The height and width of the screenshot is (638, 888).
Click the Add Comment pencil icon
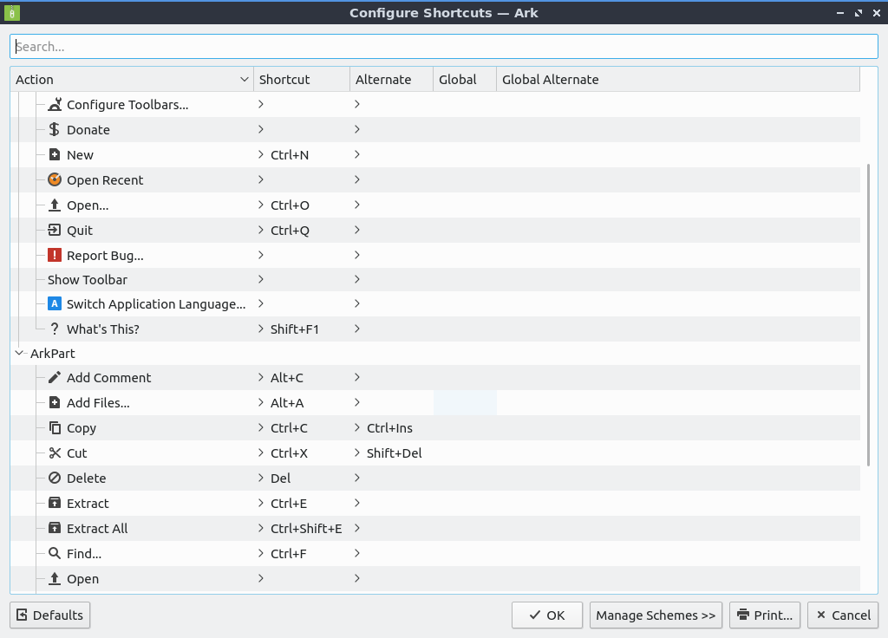55,378
